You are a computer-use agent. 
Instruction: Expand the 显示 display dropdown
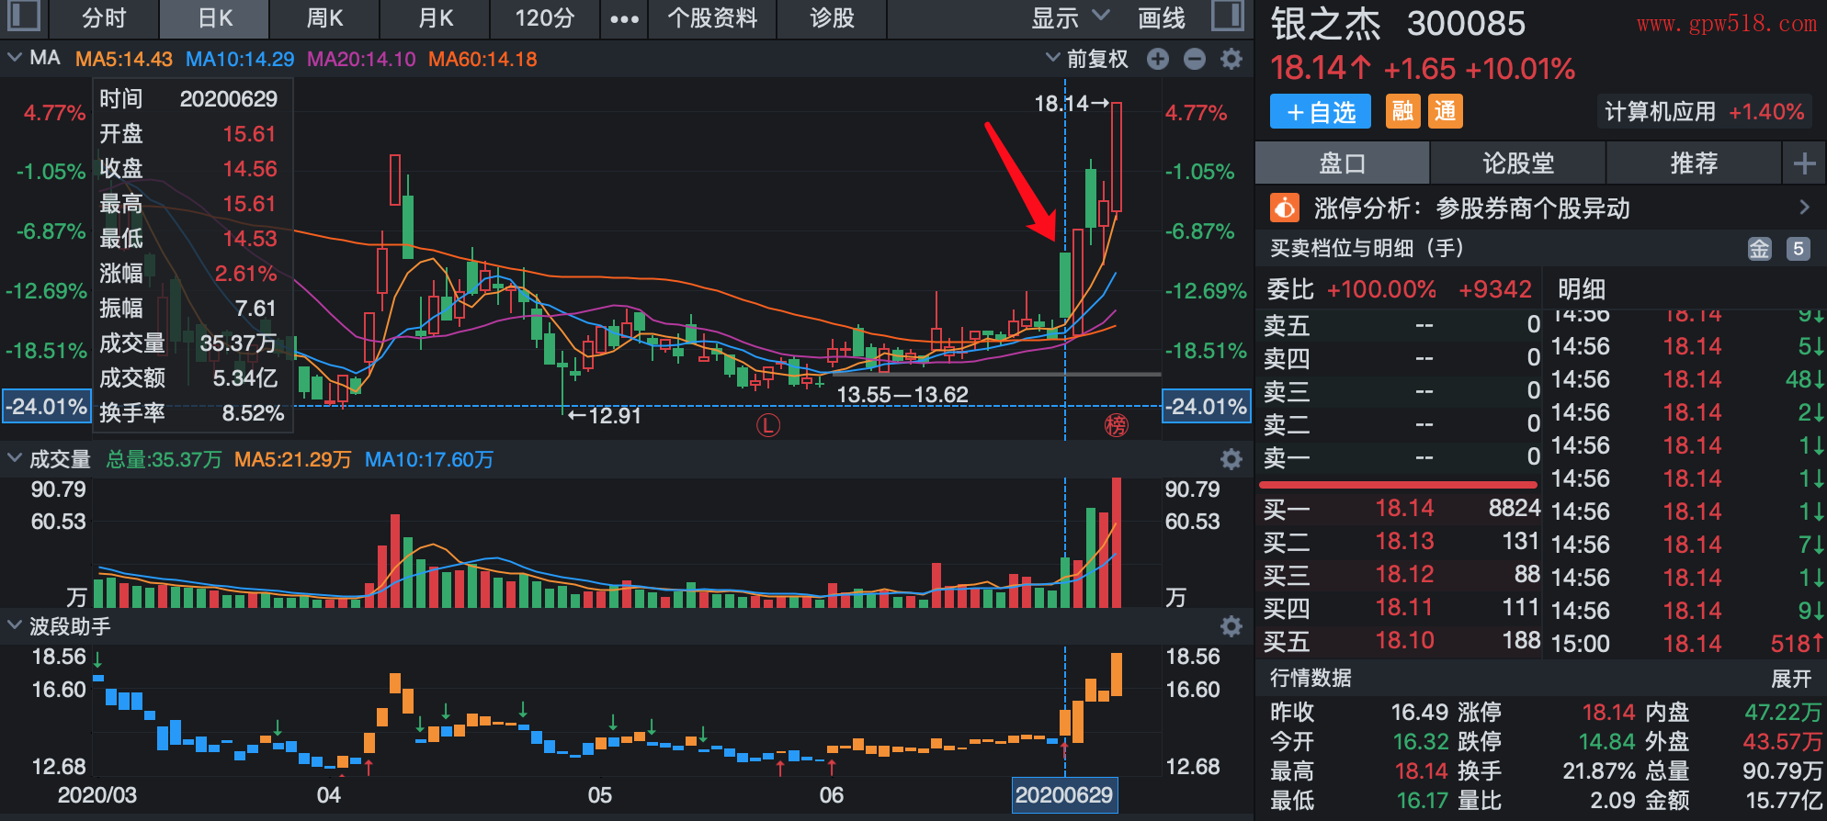[x=1070, y=18]
